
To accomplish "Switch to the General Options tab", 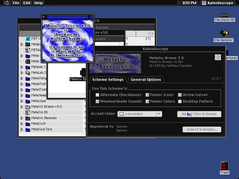I will [146, 80].
